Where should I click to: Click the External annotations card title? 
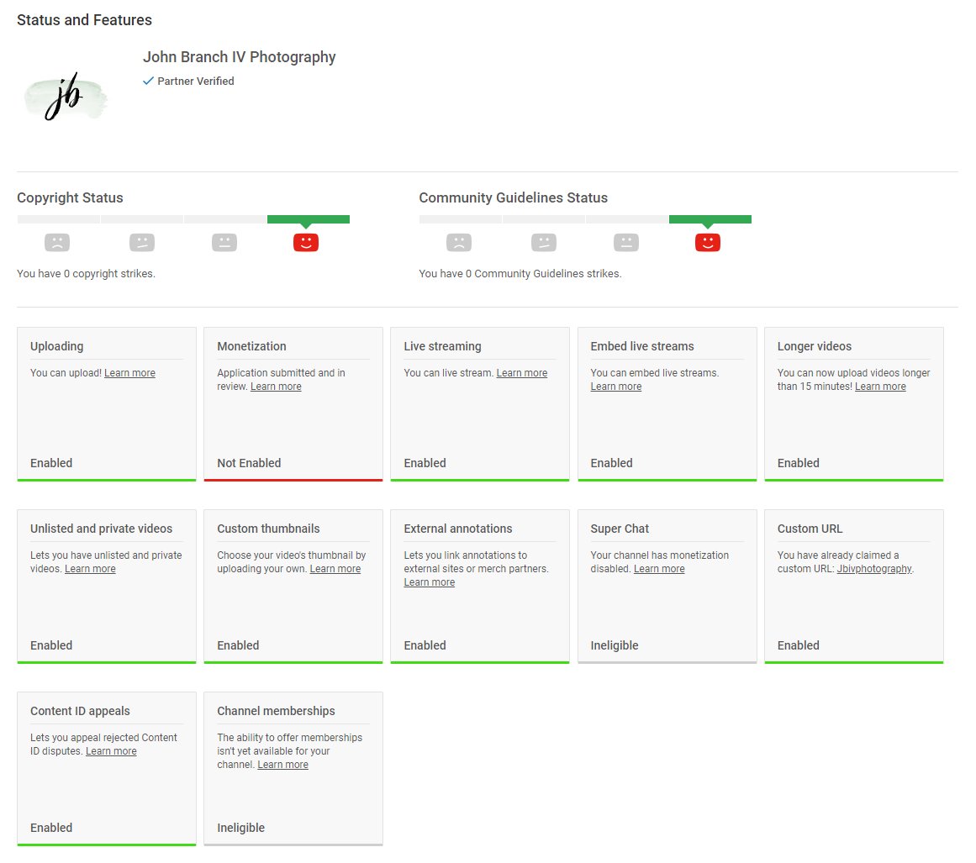point(457,529)
